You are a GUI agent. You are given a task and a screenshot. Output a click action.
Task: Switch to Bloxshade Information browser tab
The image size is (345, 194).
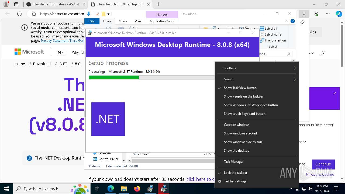pos(56,4)
